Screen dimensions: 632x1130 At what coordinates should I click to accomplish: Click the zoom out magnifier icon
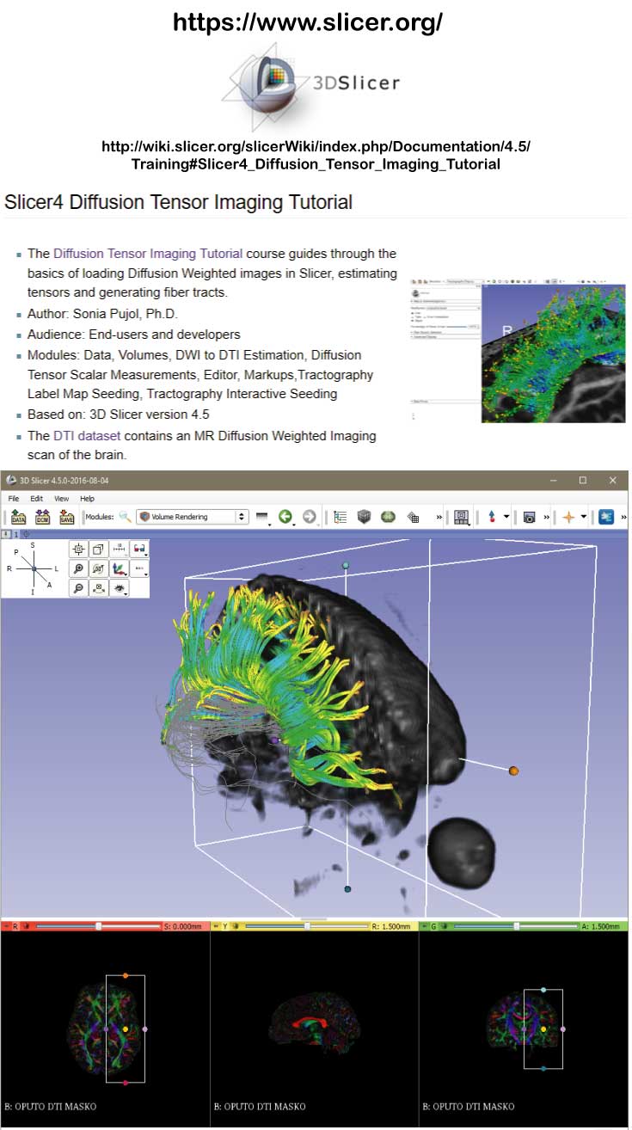click(x=78, y=588)
